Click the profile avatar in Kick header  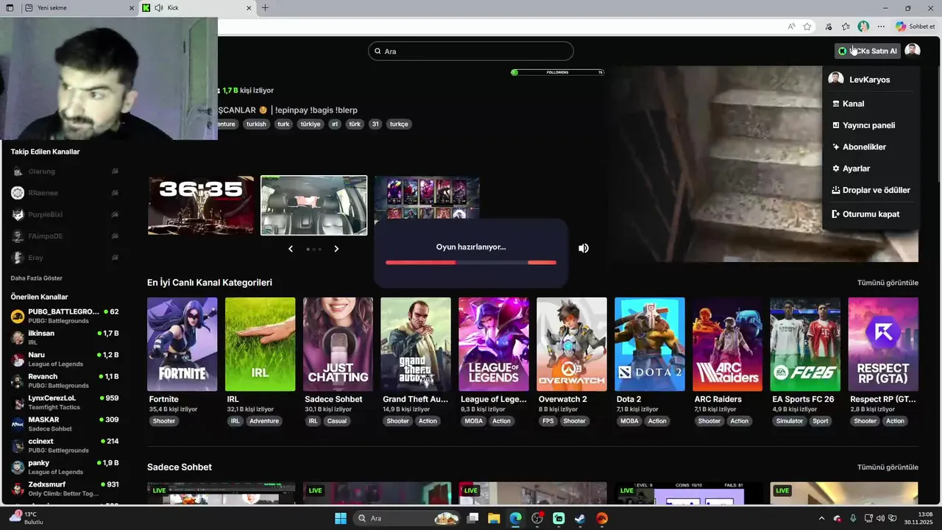point(913,50)
